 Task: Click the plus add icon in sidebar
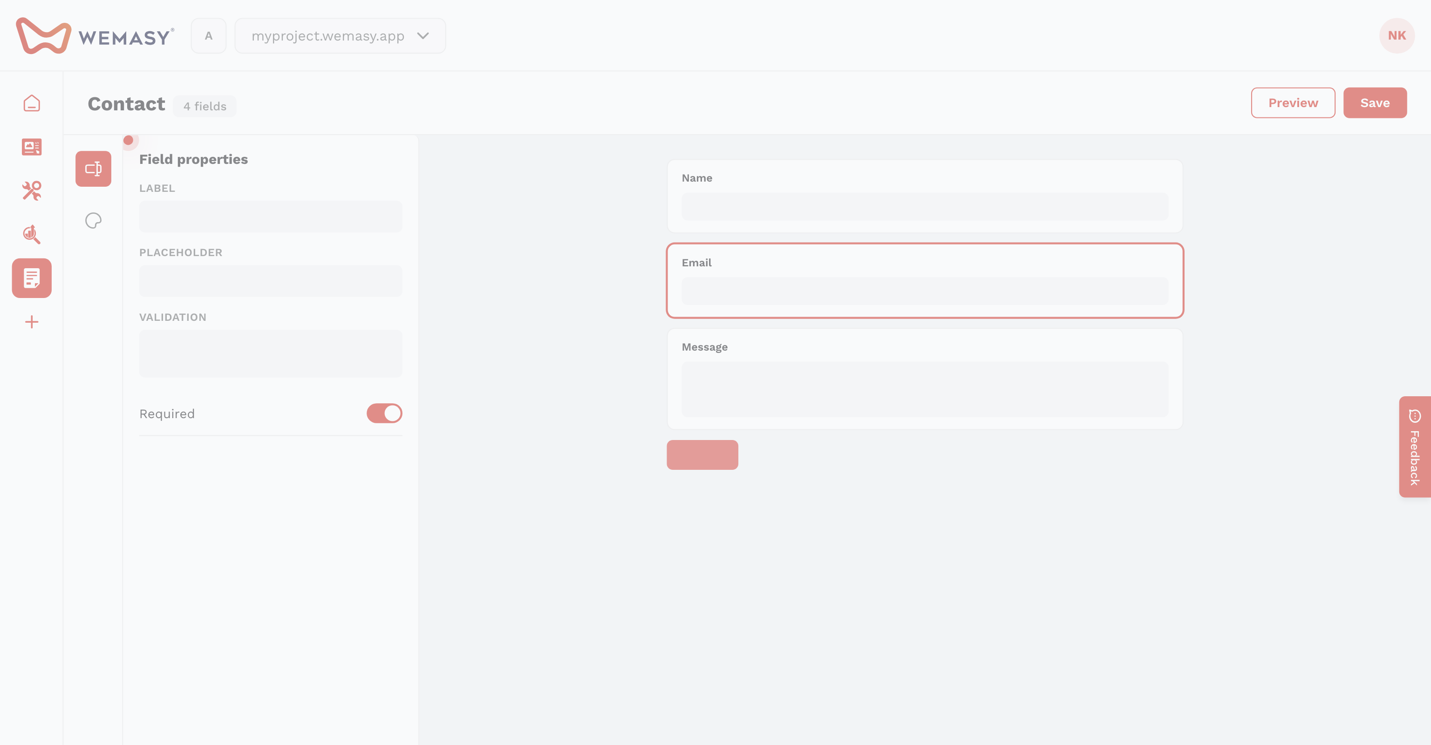point(32,322)
